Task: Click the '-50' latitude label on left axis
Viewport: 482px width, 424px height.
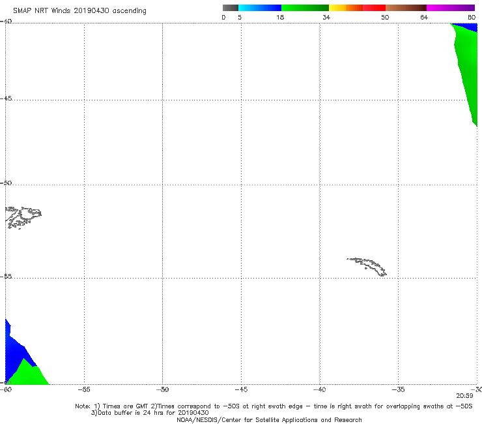Action: pos(6,183)
